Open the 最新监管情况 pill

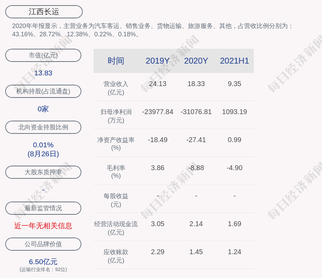43,208
